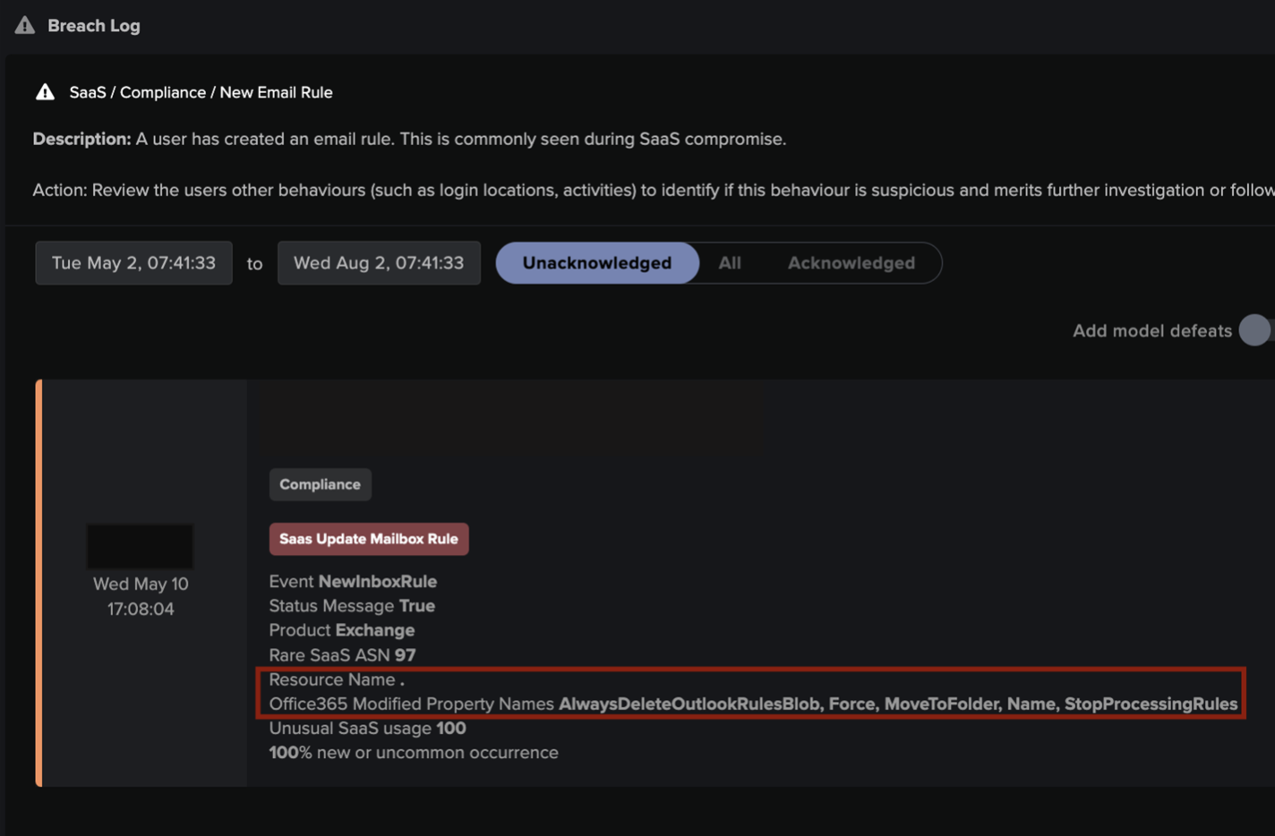Viewport: 1275px width, 836px height.
Task: Switch the breach filter to All
Action: tap(730, 262)
